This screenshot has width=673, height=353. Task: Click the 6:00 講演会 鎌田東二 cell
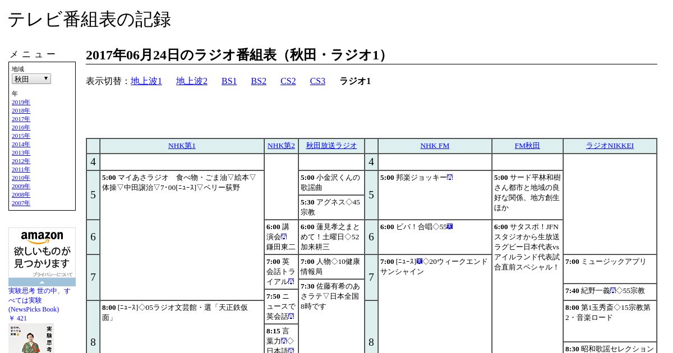[281, 237]
